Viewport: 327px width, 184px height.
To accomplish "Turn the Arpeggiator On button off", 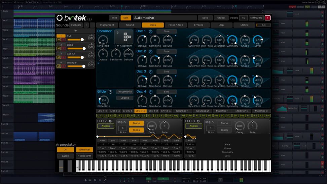I will [x=66, y=150].
